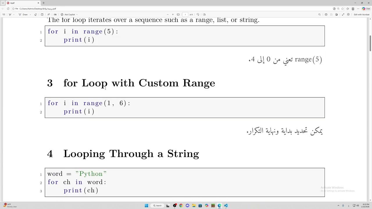The image size is (372, 209).
Task: Open the tab actions menu chevron
Action: (x=3, y=3)
